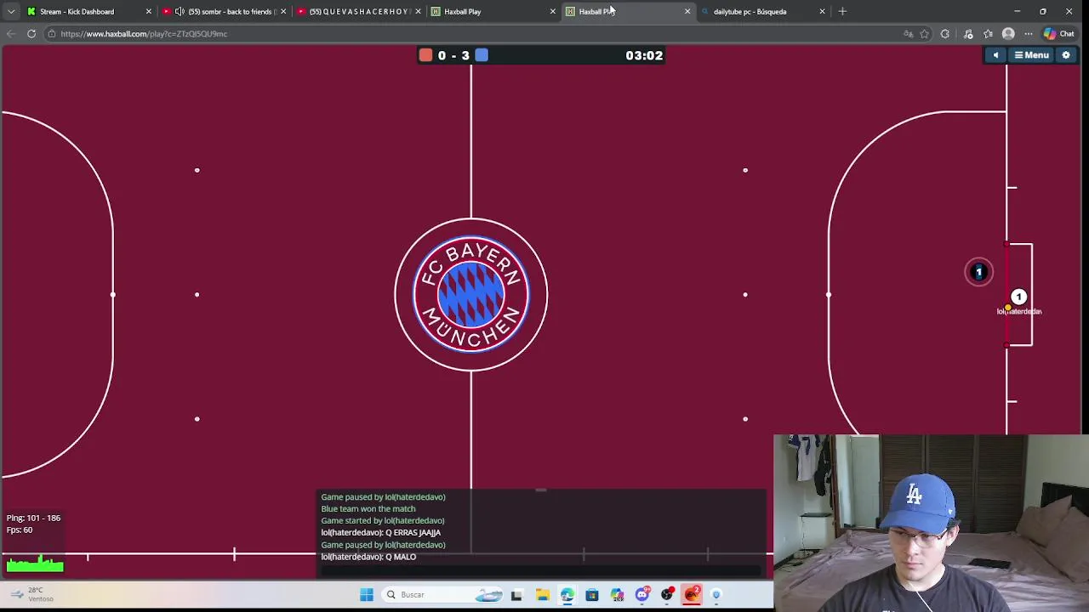Open a new browser tab
Image resolution: width=1089 pixels, height=612 pixels.
[x=842, y=11]
